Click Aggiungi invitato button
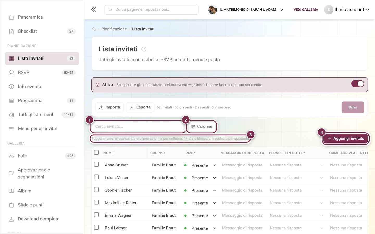375x234 pixels. coord(346,139)
